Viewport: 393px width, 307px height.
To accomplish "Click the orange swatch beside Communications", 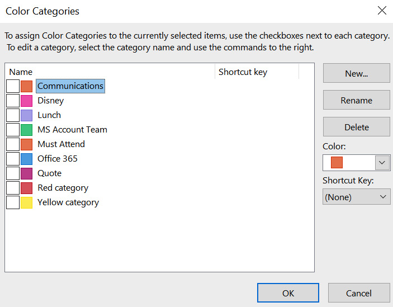I will point(27,86).
